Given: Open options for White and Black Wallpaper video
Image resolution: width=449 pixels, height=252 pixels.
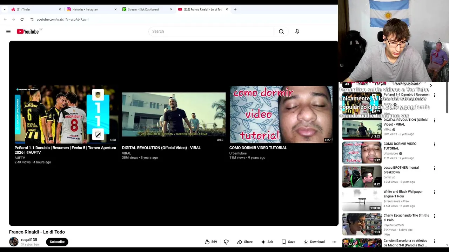Looking at the screenshot, I should (x=434, y=192).
